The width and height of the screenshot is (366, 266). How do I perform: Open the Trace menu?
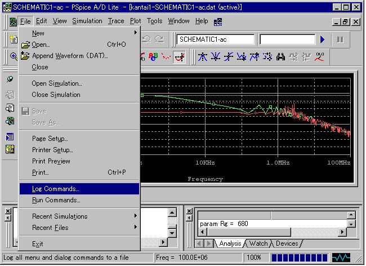pos(116,21)
